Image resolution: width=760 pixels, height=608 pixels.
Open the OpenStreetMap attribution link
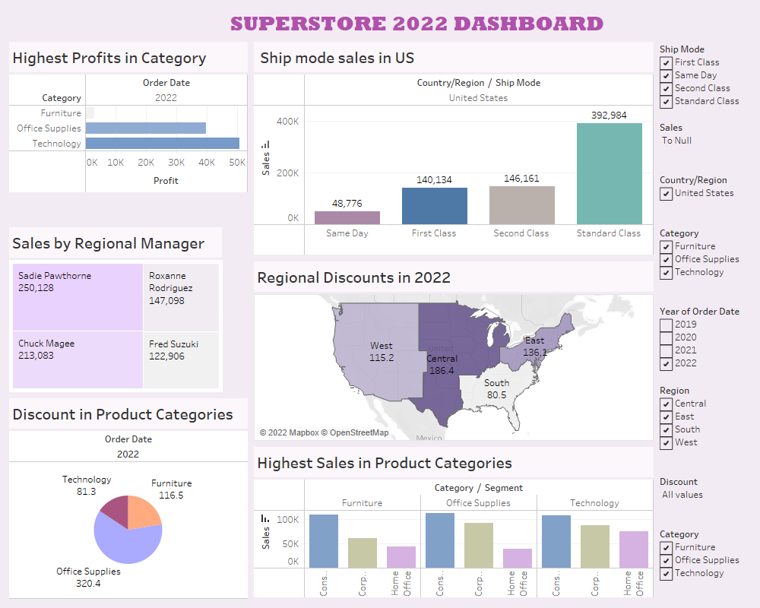click(355, 432)
